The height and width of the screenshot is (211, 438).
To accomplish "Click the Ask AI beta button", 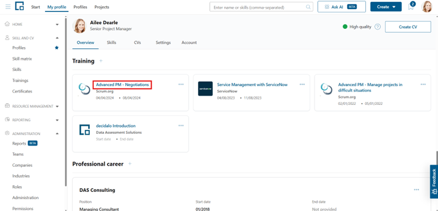I will pos(341,7).
